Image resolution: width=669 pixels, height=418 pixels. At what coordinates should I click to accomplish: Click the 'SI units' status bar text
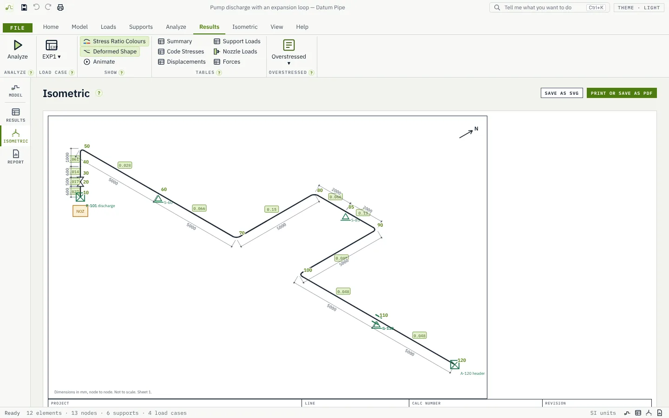[x=603, y=413]
